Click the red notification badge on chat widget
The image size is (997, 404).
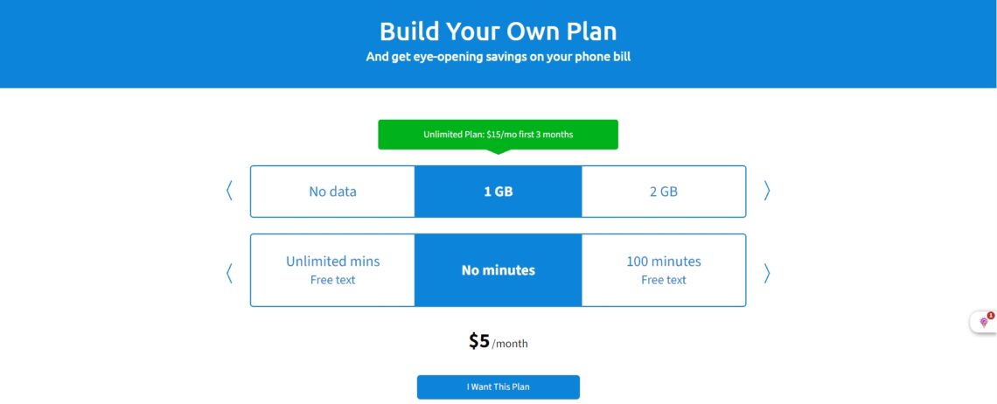pos(991,316)
